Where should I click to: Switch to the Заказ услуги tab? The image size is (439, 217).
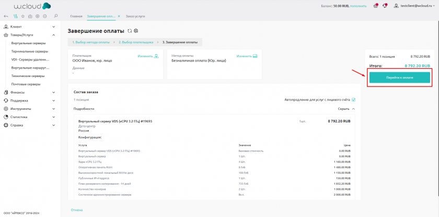[135, 17]
